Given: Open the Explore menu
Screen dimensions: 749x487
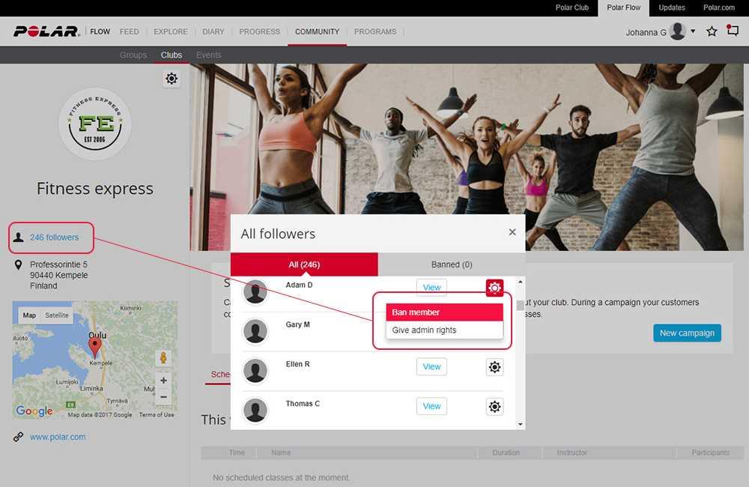Looking at the screenshot, I should point(171,31).
